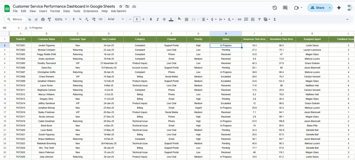This screenshot has height=160, width=355.
Task: Insert a comment using the toolbar icon
Action: (x=246, y=19)
